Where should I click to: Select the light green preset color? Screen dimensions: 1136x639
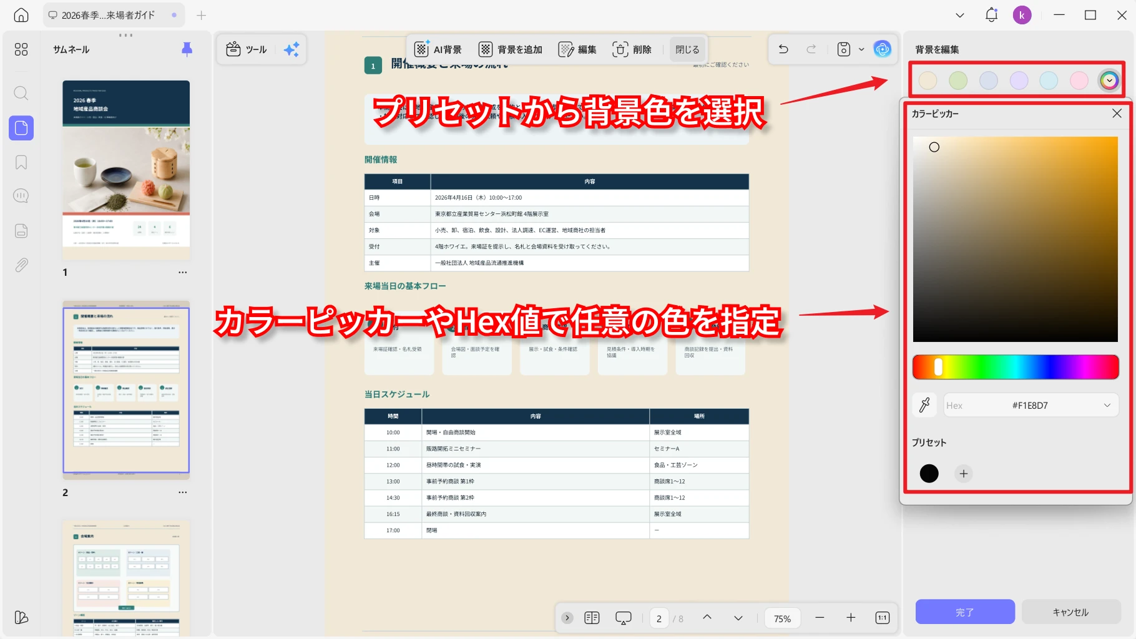[x=958, y=80]
